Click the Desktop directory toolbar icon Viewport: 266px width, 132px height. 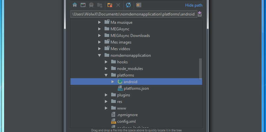(x=83, y=5)
